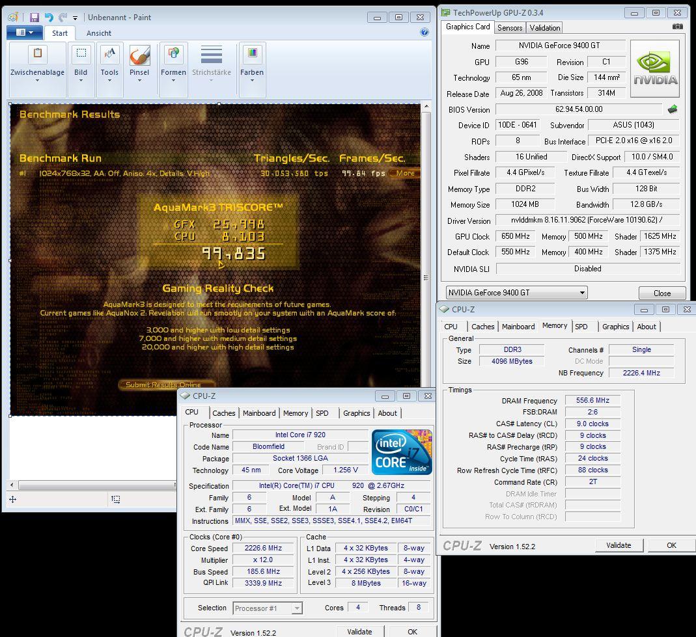Click cursor position cross icon in Paint status bar

[x=12, y=500]
